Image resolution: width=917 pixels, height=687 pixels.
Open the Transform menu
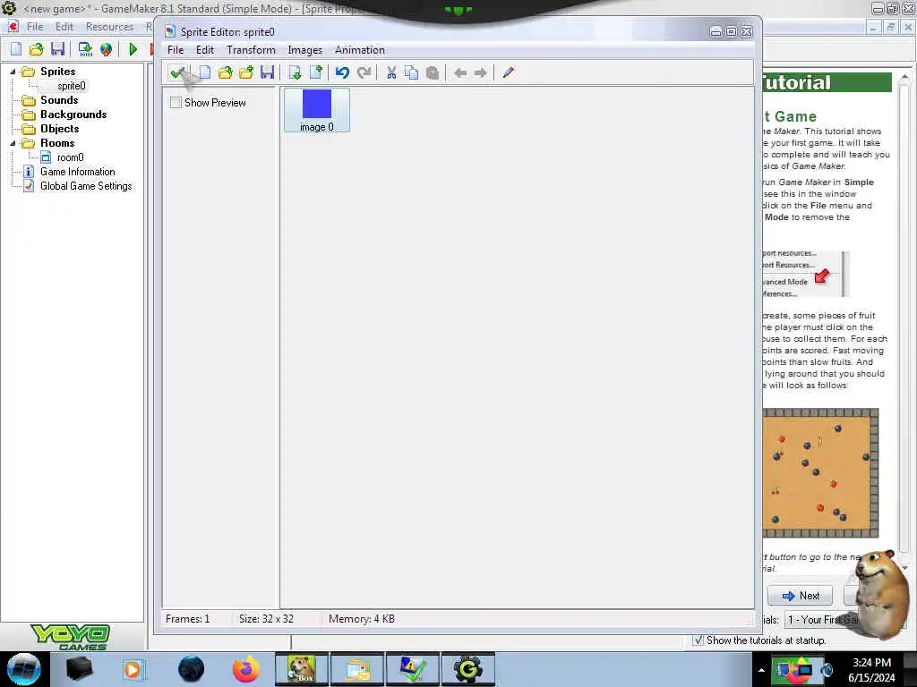point(251,50)
